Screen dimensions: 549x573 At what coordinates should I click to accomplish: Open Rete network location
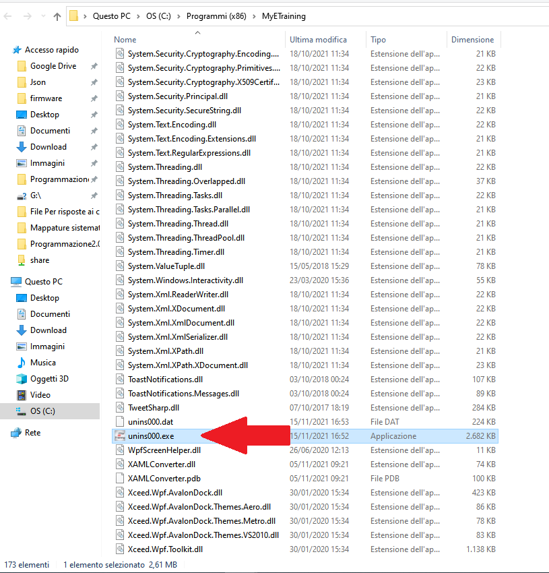point(32,433)
